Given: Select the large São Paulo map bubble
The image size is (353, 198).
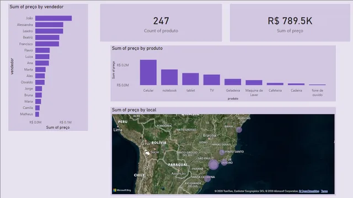Looking at the screenshot, I should click(213, 164).
